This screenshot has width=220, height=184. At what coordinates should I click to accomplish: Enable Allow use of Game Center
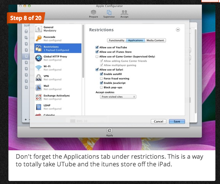[97, 56]
